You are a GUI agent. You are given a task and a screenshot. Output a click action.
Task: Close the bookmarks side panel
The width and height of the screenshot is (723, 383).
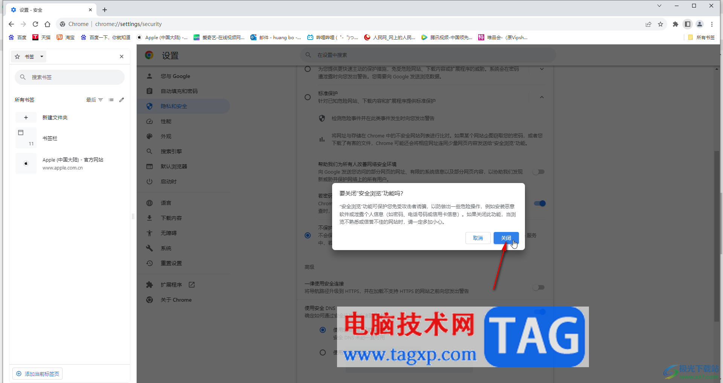click(x=122, y=56)
